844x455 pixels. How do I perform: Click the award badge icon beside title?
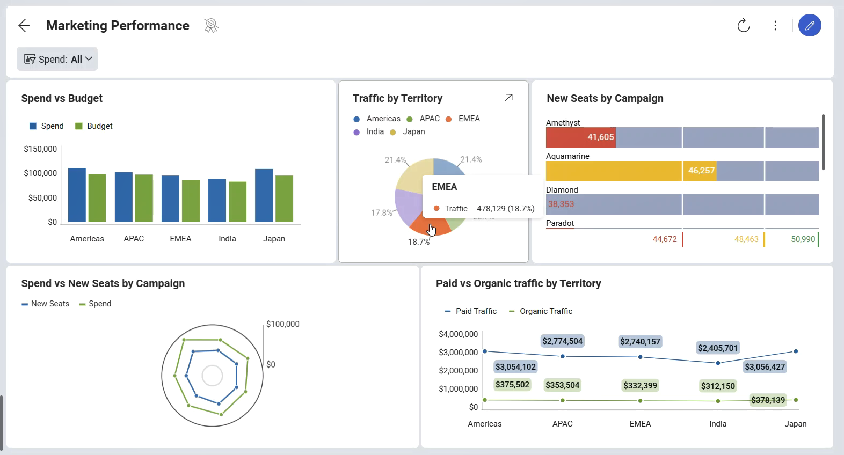coord(211,26)
